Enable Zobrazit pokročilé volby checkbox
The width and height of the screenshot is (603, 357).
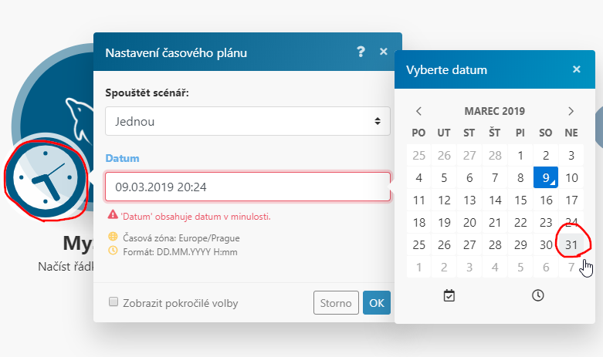113,302
